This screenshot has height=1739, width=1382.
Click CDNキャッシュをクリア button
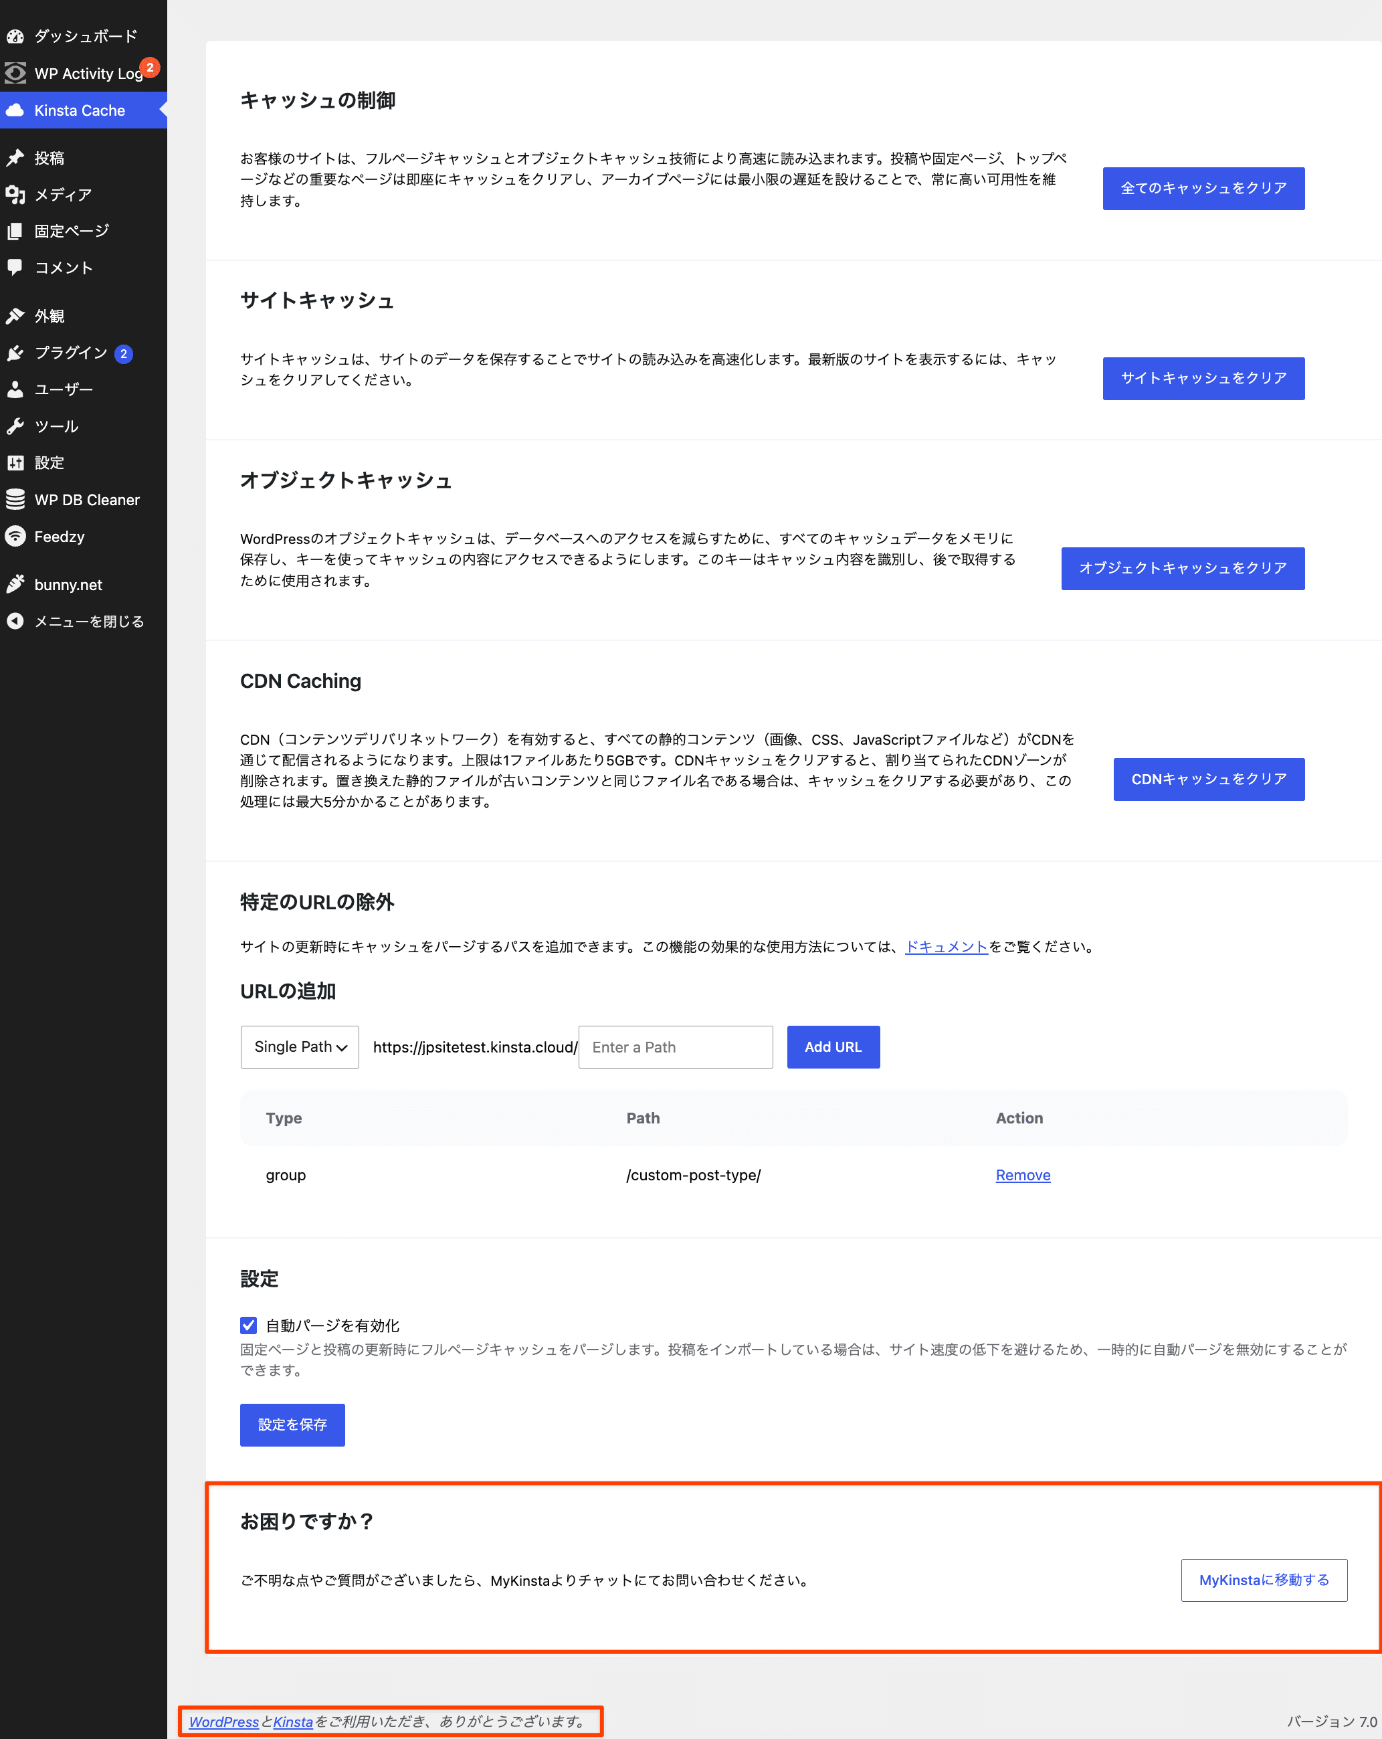[x=1209, y=779]
